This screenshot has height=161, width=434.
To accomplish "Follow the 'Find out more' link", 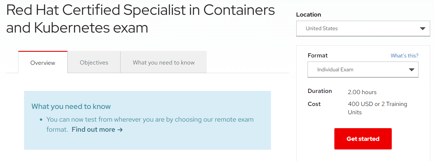I will 93,130.
